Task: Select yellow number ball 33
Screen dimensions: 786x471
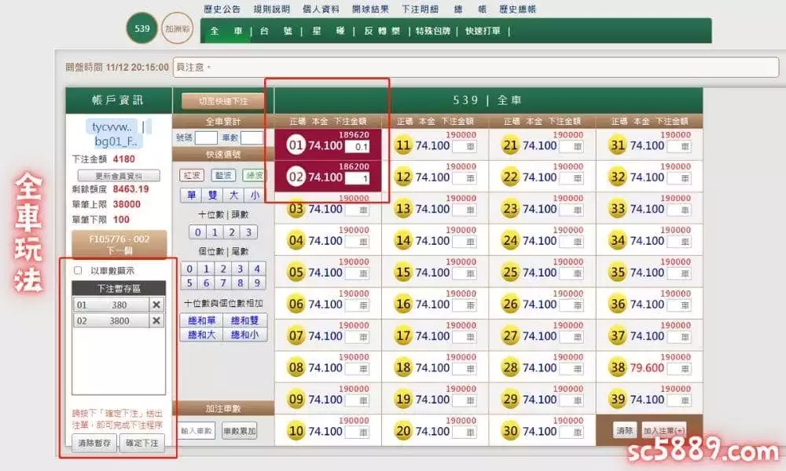Action: (618, 209)
